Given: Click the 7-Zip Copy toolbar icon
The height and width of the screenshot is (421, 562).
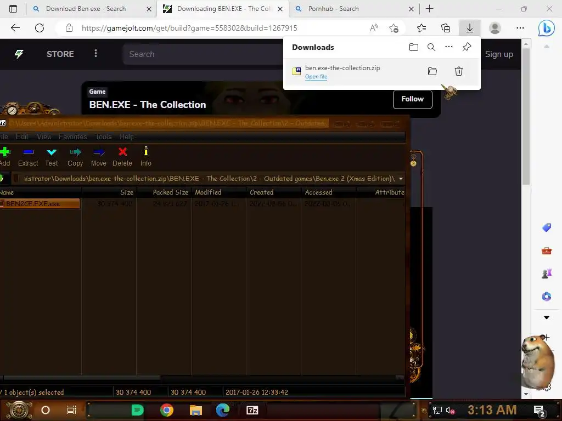Looking at the screenshot, I should (75, 152).
